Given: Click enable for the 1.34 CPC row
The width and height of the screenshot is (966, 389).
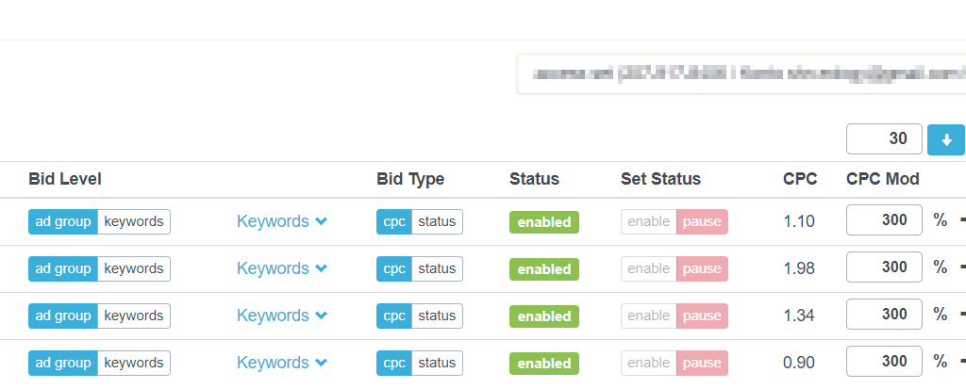Looking at the screenshot, I should point(649,316).
